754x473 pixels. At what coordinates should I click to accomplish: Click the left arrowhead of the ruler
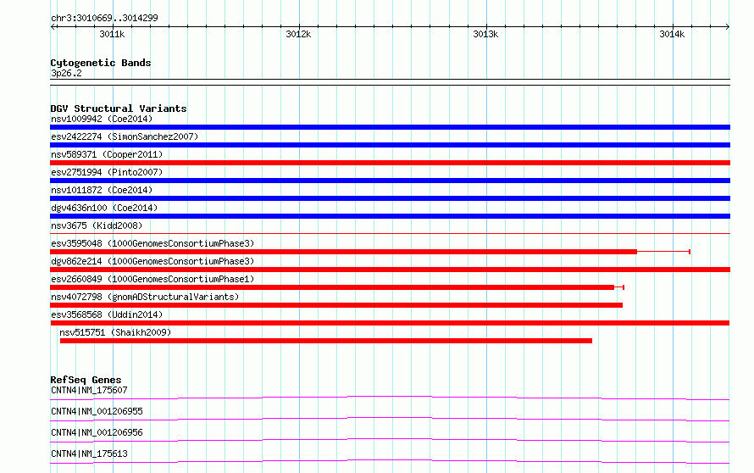[53, 26]
